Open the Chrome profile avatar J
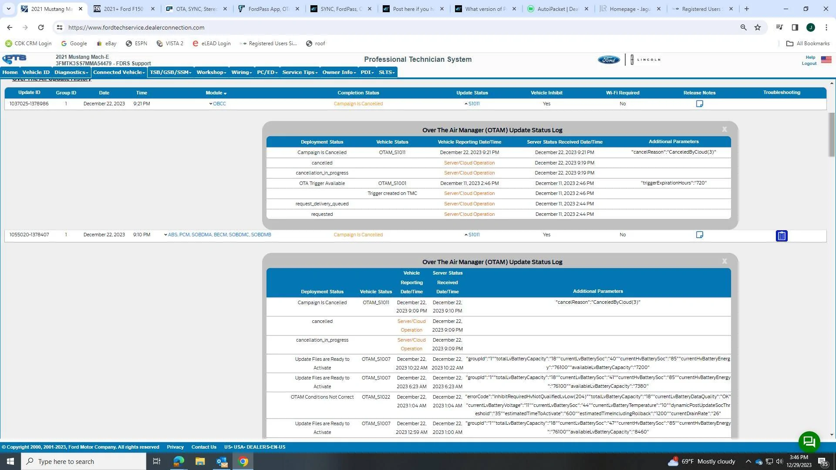Screen dimensions: 836x470 (811, 27)
